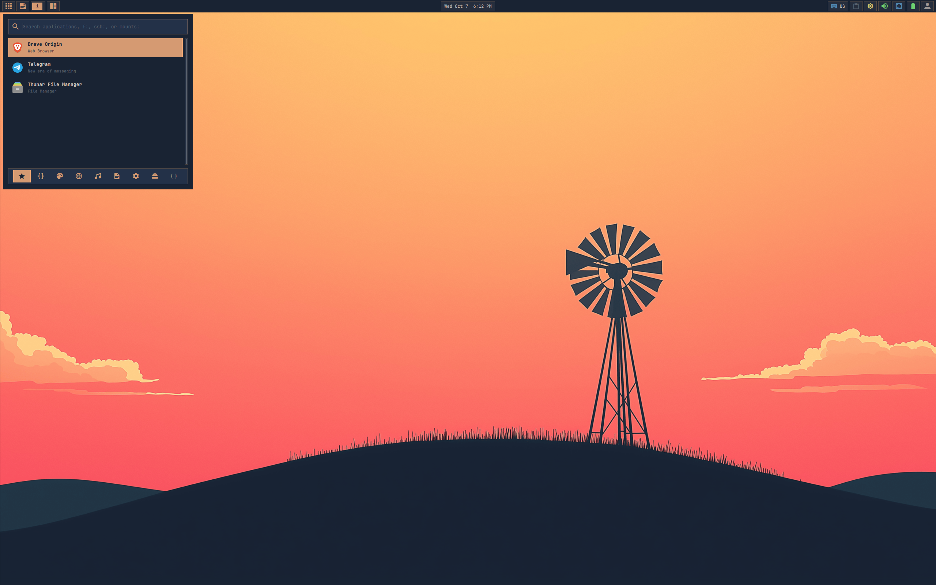Select the Graphics palette category
The width and height of the screenshot is (936, 585).
click(x=60, y=176)
